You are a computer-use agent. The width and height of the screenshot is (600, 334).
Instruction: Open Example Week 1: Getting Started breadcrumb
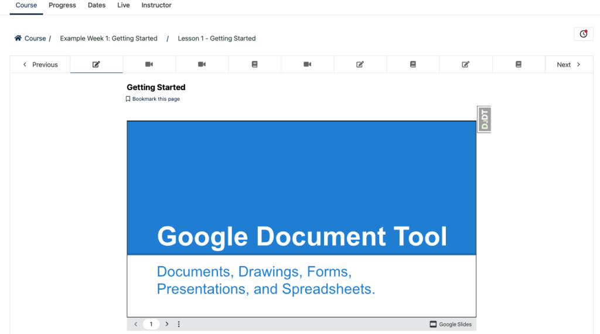(x=108, y=38)
